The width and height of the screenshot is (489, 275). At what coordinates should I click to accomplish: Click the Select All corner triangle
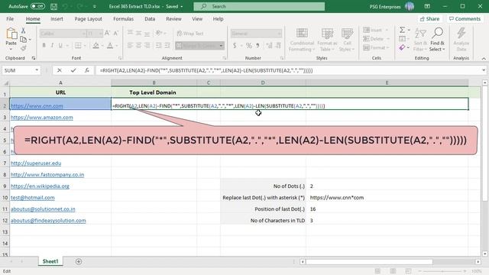(5, 83)
